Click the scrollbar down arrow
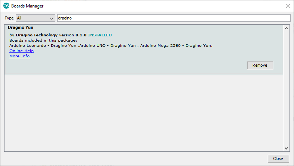The height and width of the screenshot is (166, 294). tap(286, 148)
